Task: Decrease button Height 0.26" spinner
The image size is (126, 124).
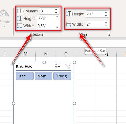Action: (57, 20)
